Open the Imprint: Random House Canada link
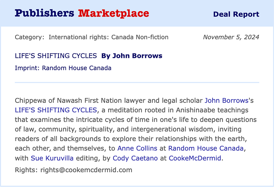 pos(63,68)
